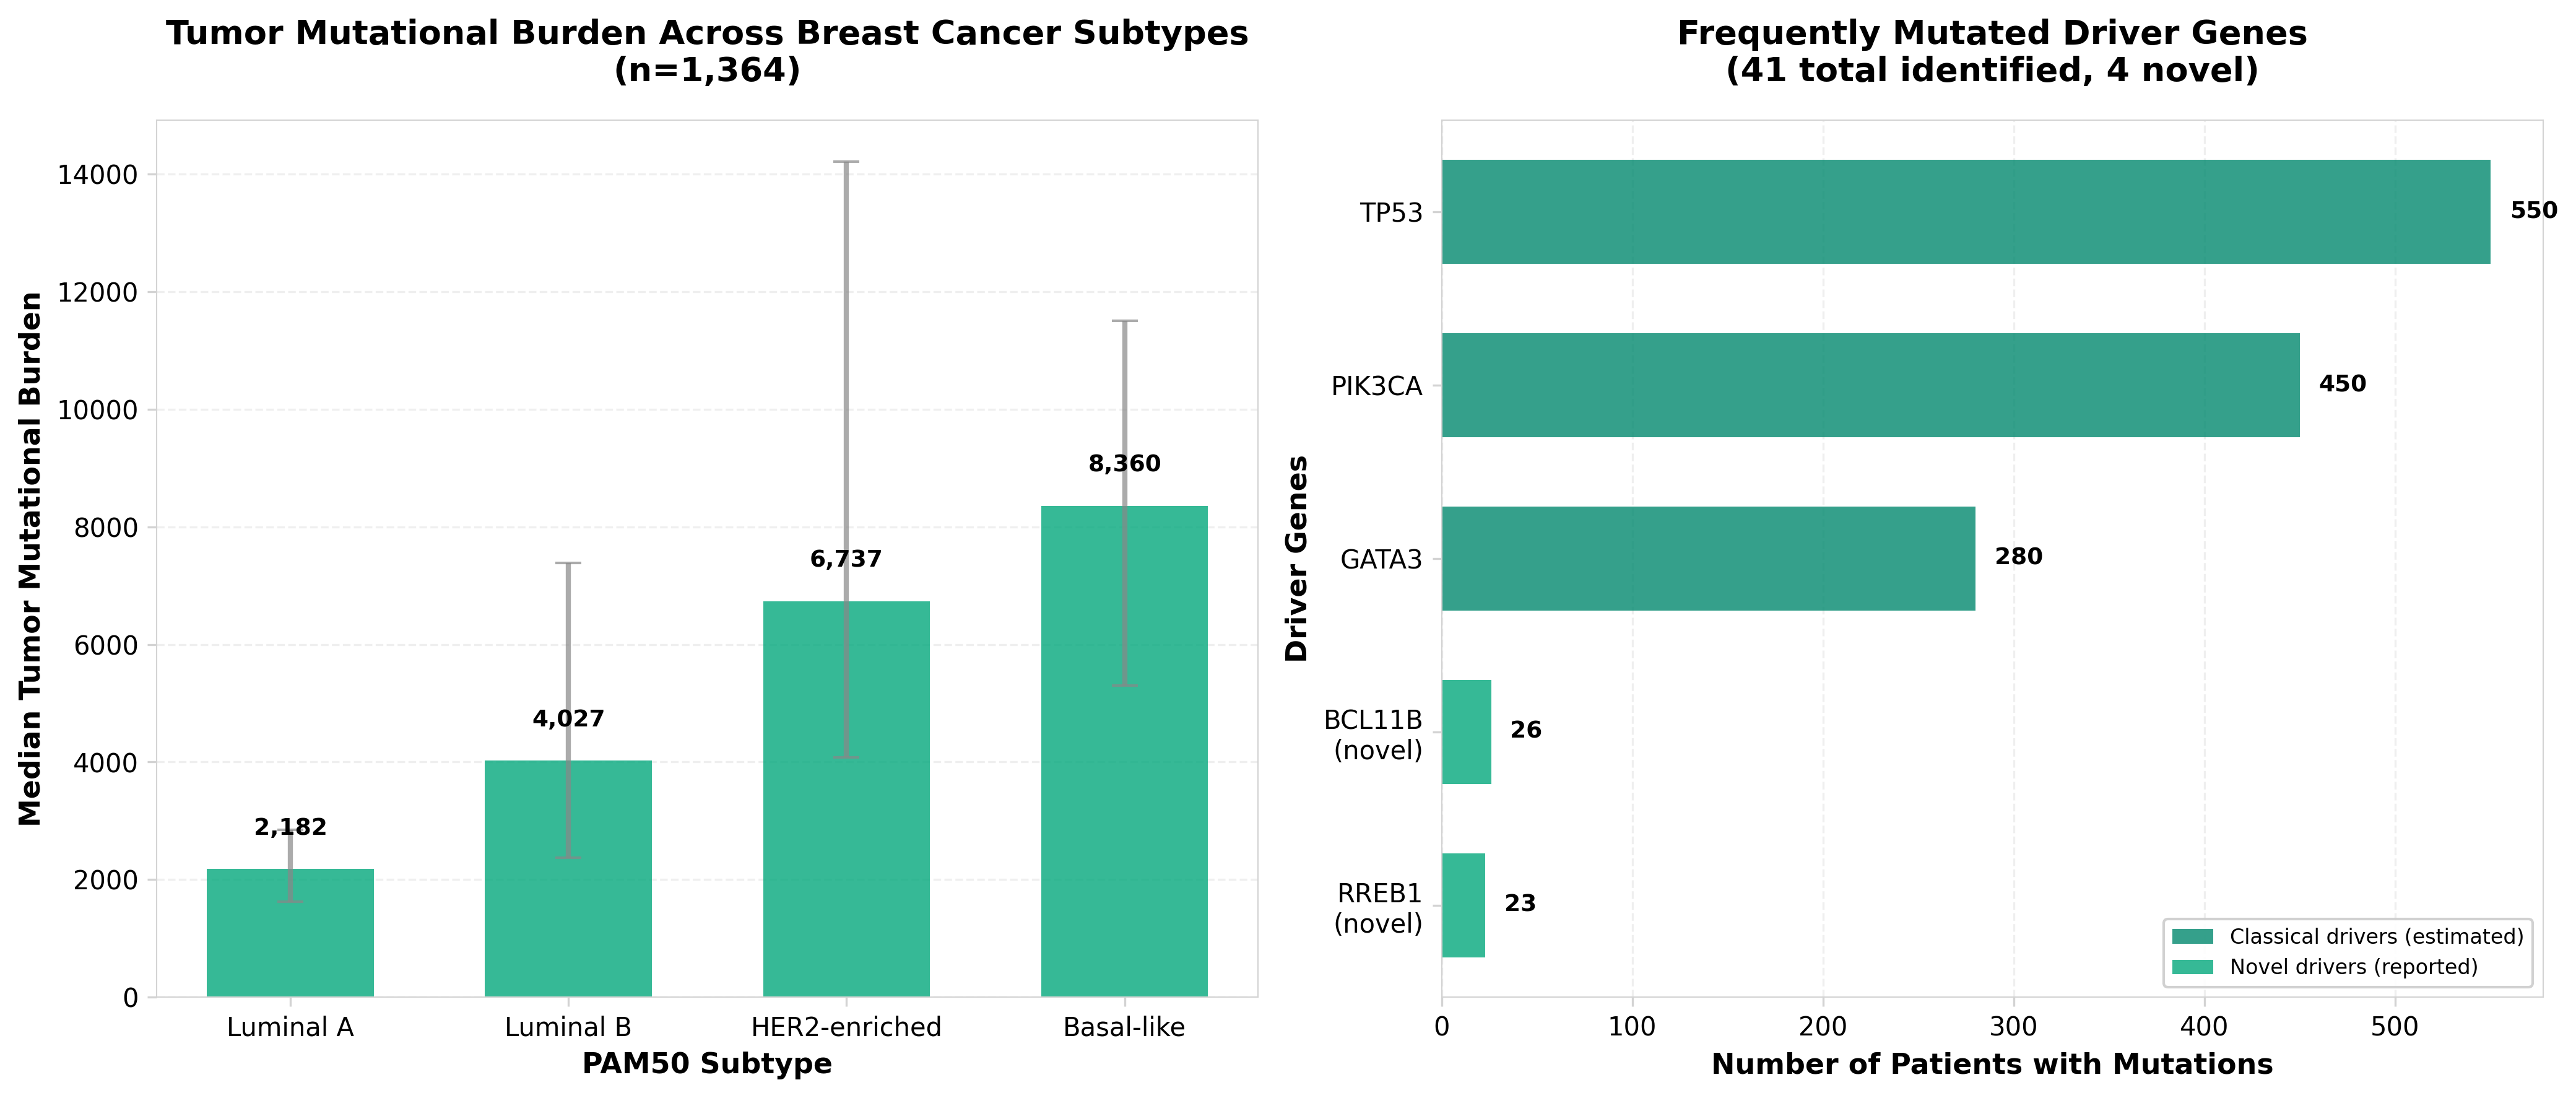This screenshot has height=1098, width=2576.
Task: Click the 6,737 value label
Action: tap(846, 559)
